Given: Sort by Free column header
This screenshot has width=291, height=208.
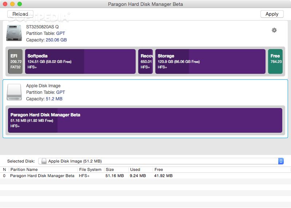Looking at the screenshot, I should [159, 169].
